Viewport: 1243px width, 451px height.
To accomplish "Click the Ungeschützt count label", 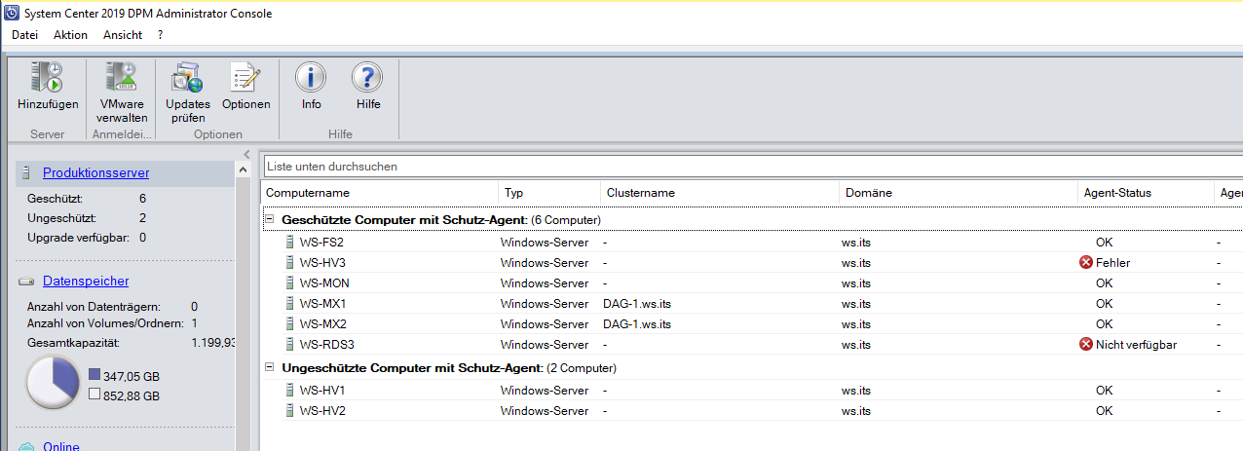I will click(x=59, y=218).
